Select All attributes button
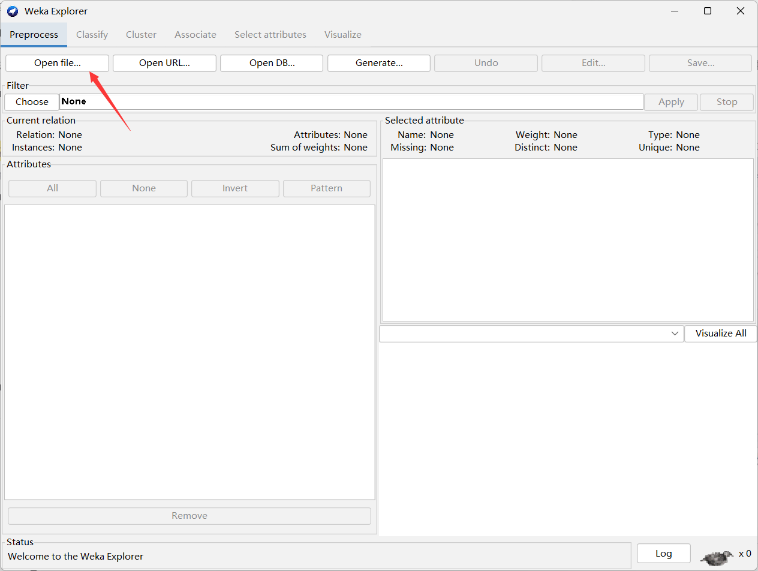758x571 pixels. click(x=52, y=188)
